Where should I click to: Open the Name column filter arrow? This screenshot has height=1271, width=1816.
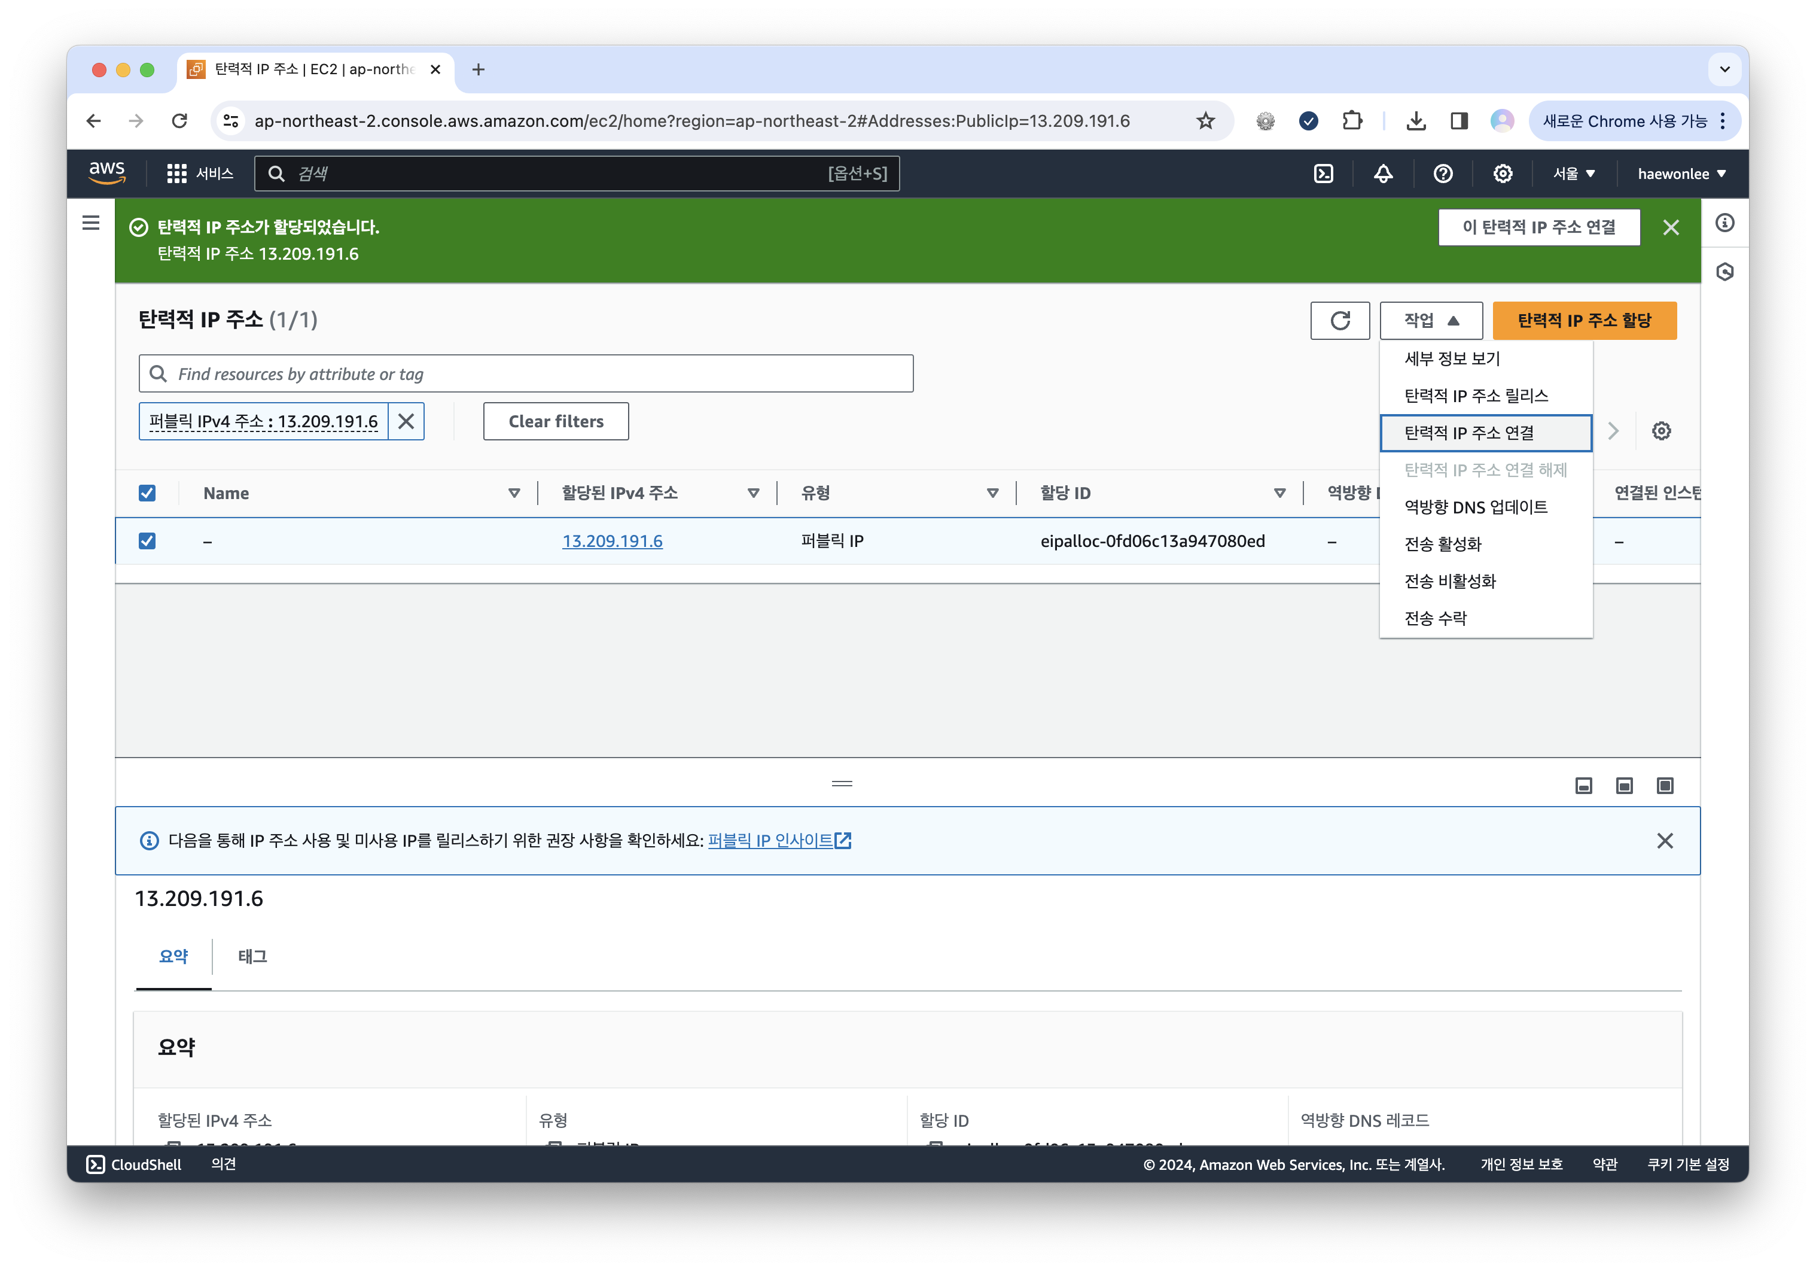click(514, 492)
